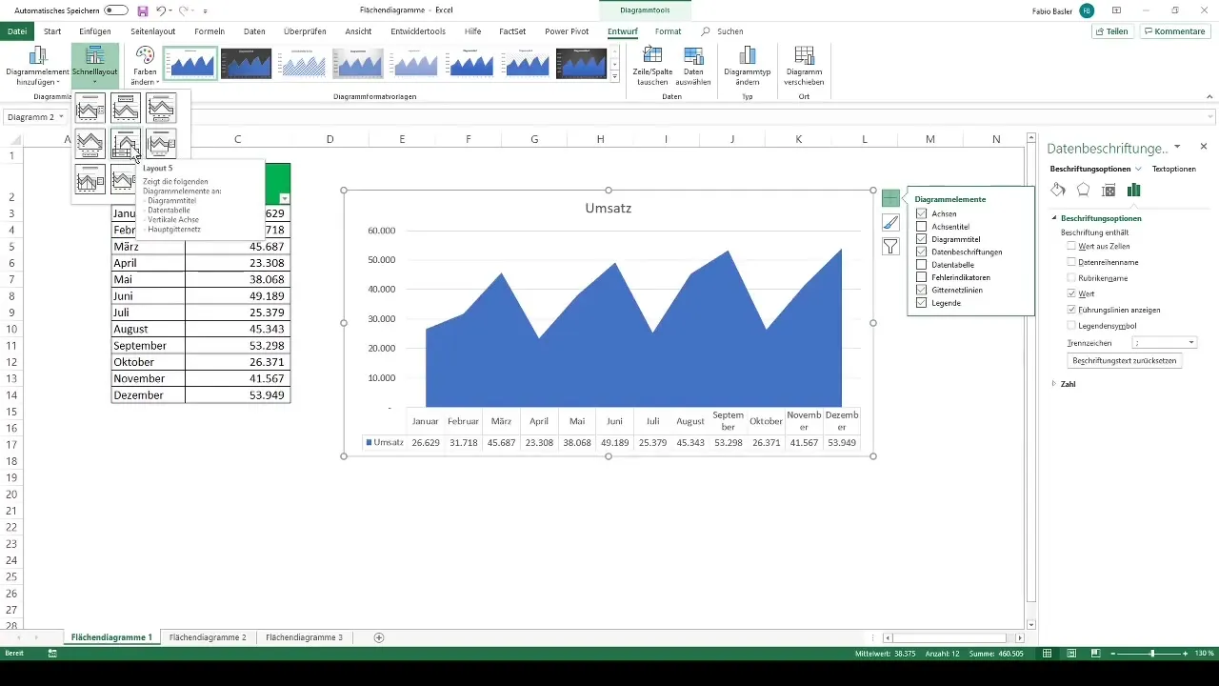Switch to the Format ribbon tab
Viewport: 1219px width, 686px height.
click(x=668, y=31)
